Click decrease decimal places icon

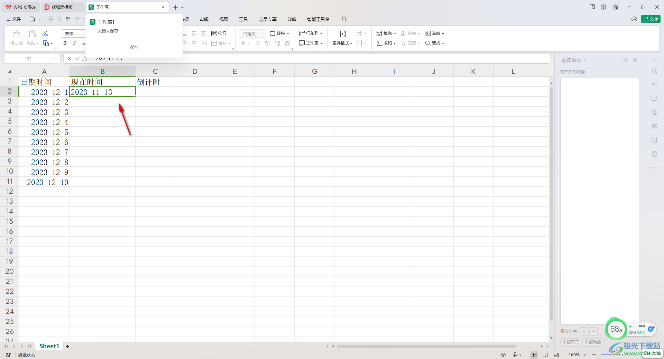pos(287,43)
